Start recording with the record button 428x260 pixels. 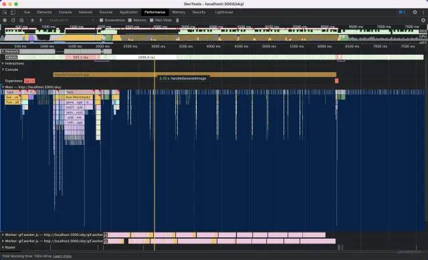pos(5,20)
